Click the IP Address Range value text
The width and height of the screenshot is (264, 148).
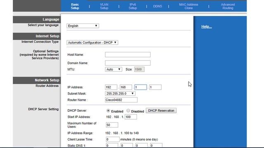[122, 133]
